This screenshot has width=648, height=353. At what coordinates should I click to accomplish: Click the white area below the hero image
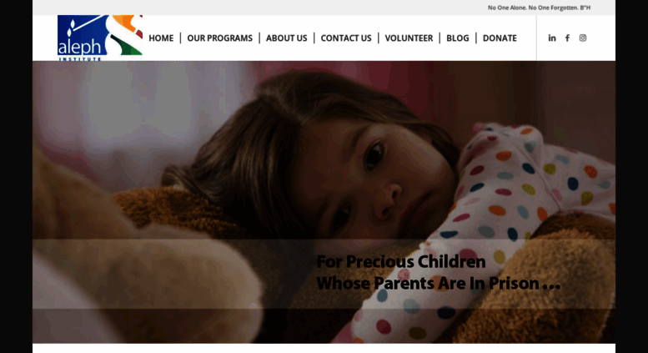tap(324, 348)
